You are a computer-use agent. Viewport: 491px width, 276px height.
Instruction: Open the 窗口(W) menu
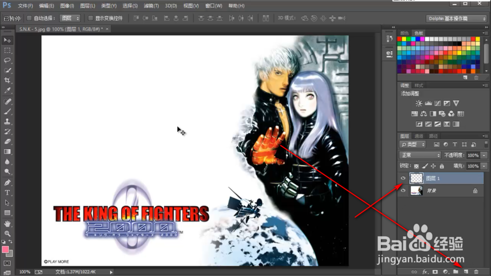click(x=214, y=5)
